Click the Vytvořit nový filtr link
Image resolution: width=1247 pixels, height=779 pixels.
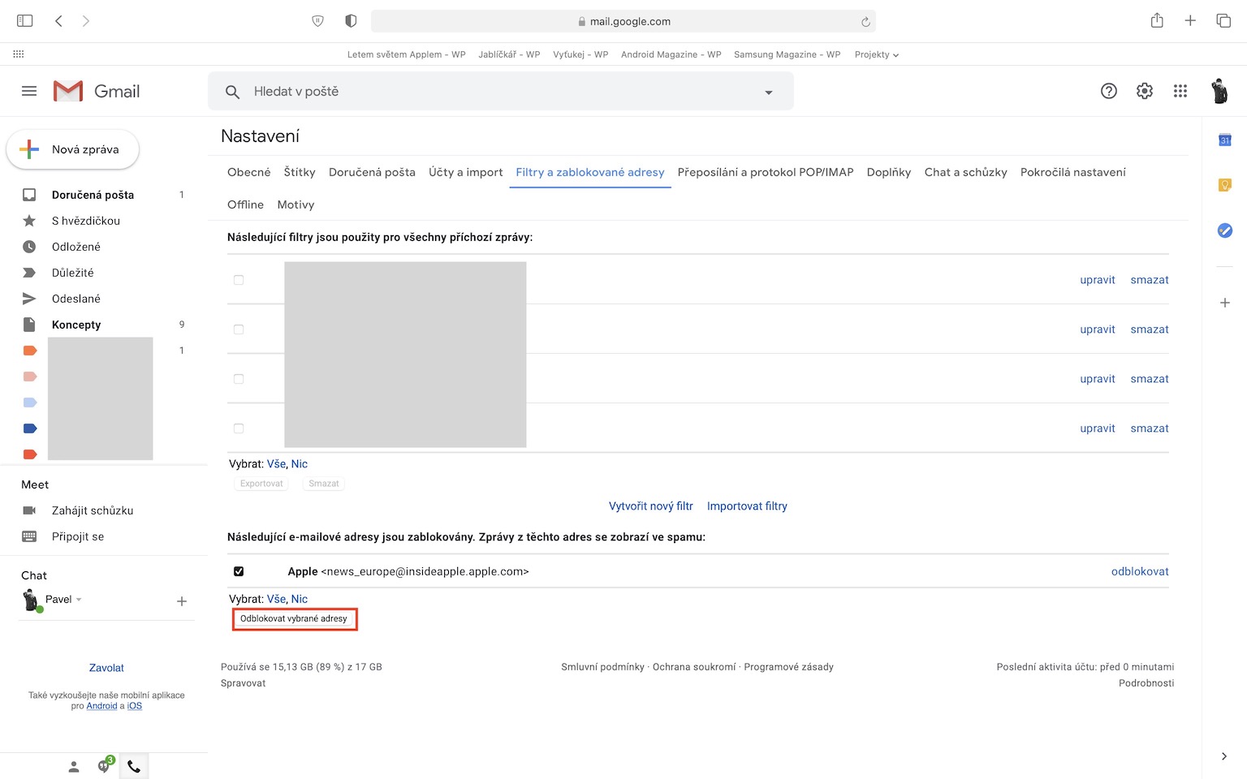(650, 506)
